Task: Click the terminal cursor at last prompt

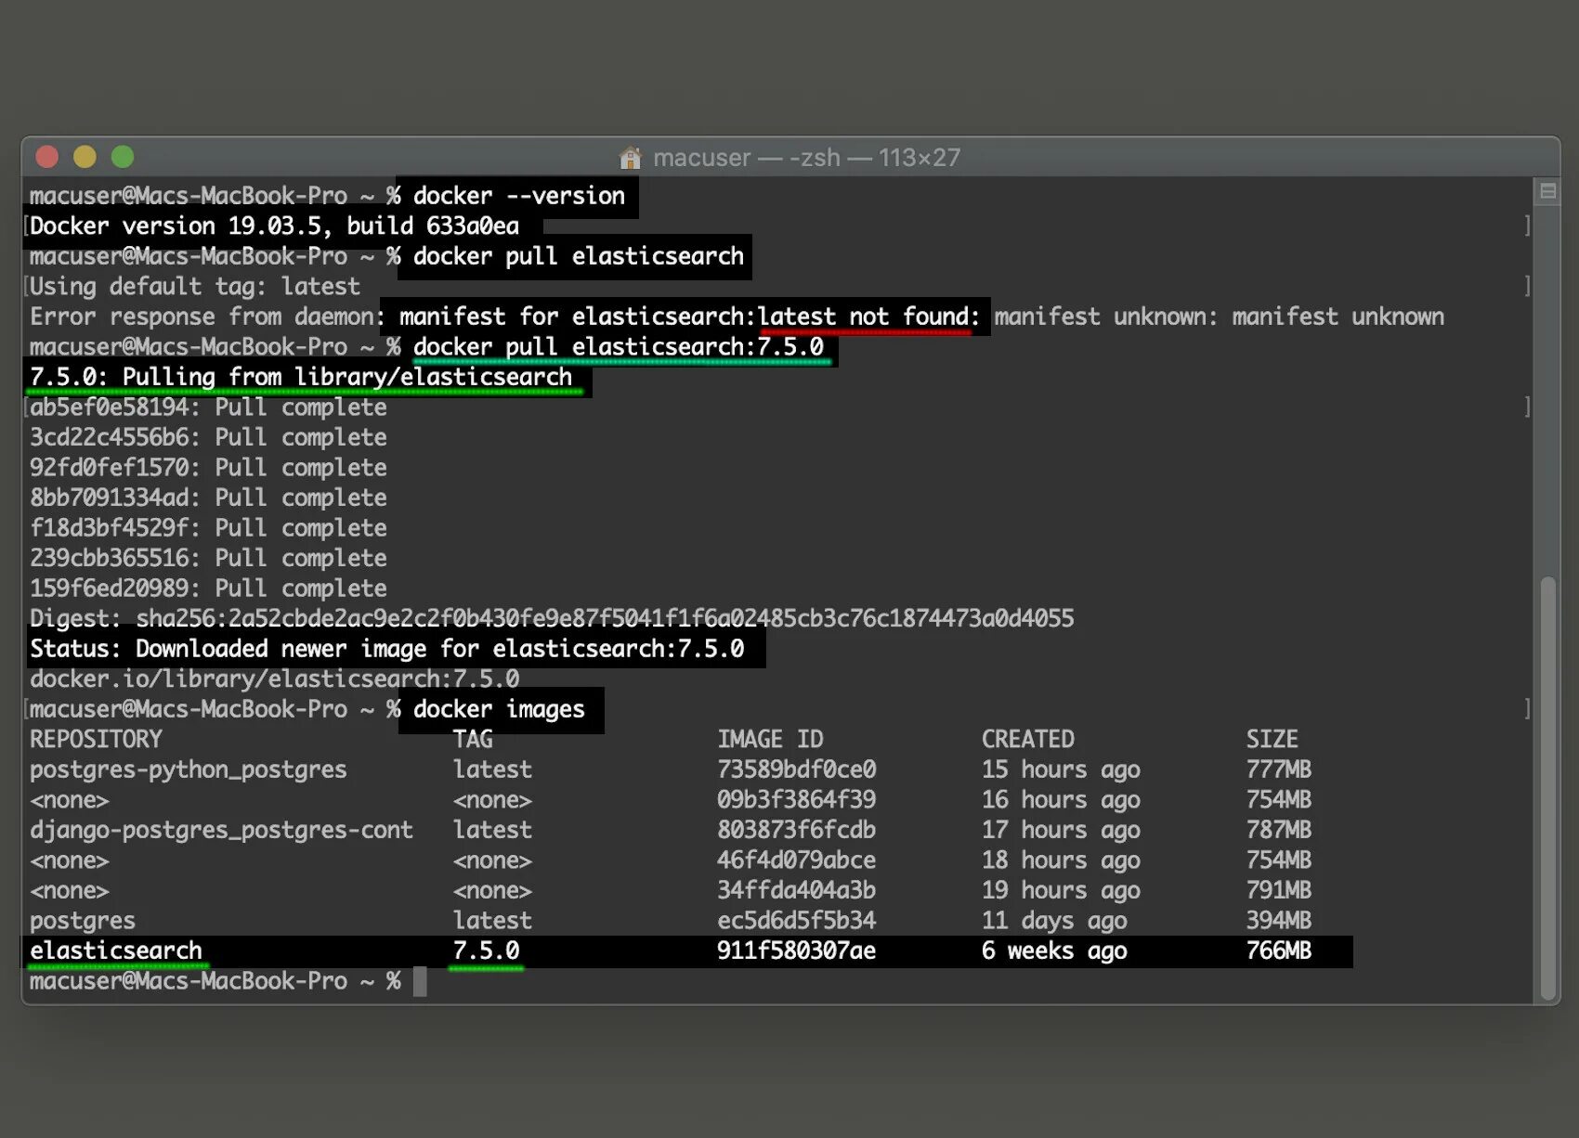Action: (420, 981)
